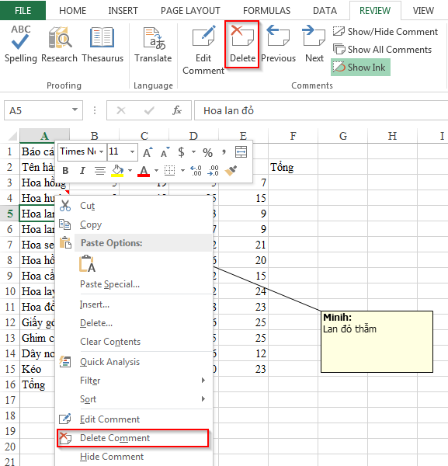Click the Center align icon
This screenshot has width=448, height=466.
tap(100, 171)
